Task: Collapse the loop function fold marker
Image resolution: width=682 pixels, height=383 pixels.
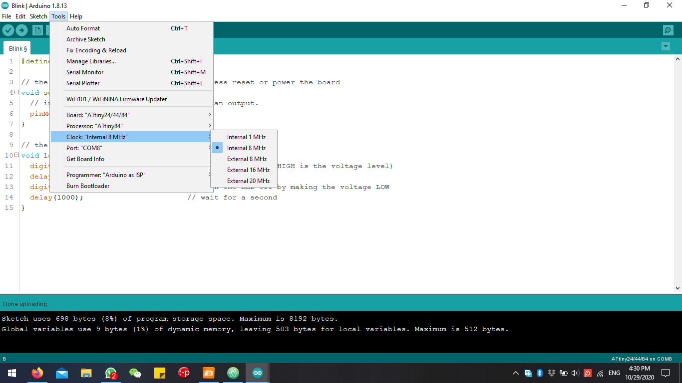Action: (16, 155)
